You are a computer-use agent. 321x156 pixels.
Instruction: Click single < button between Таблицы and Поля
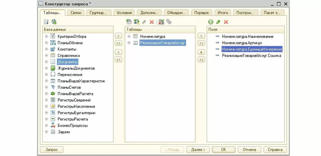pyautogui.click(x=201, y=52)
